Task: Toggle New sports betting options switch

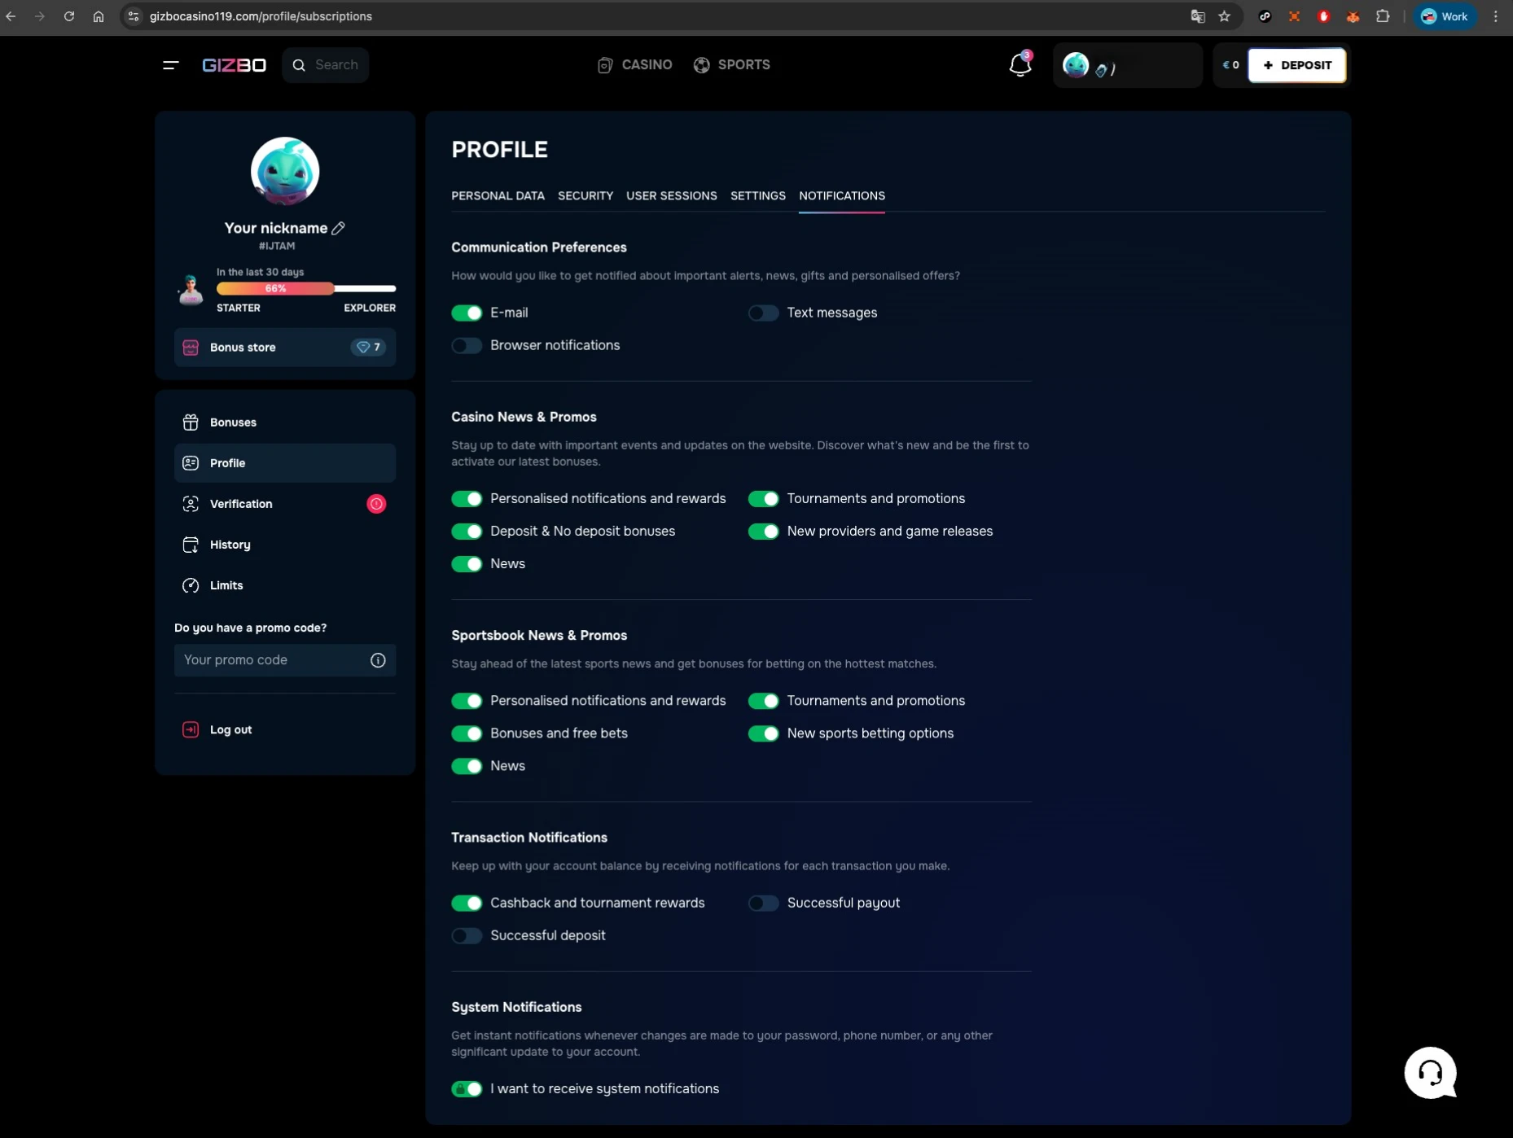Action: (763, 733)
